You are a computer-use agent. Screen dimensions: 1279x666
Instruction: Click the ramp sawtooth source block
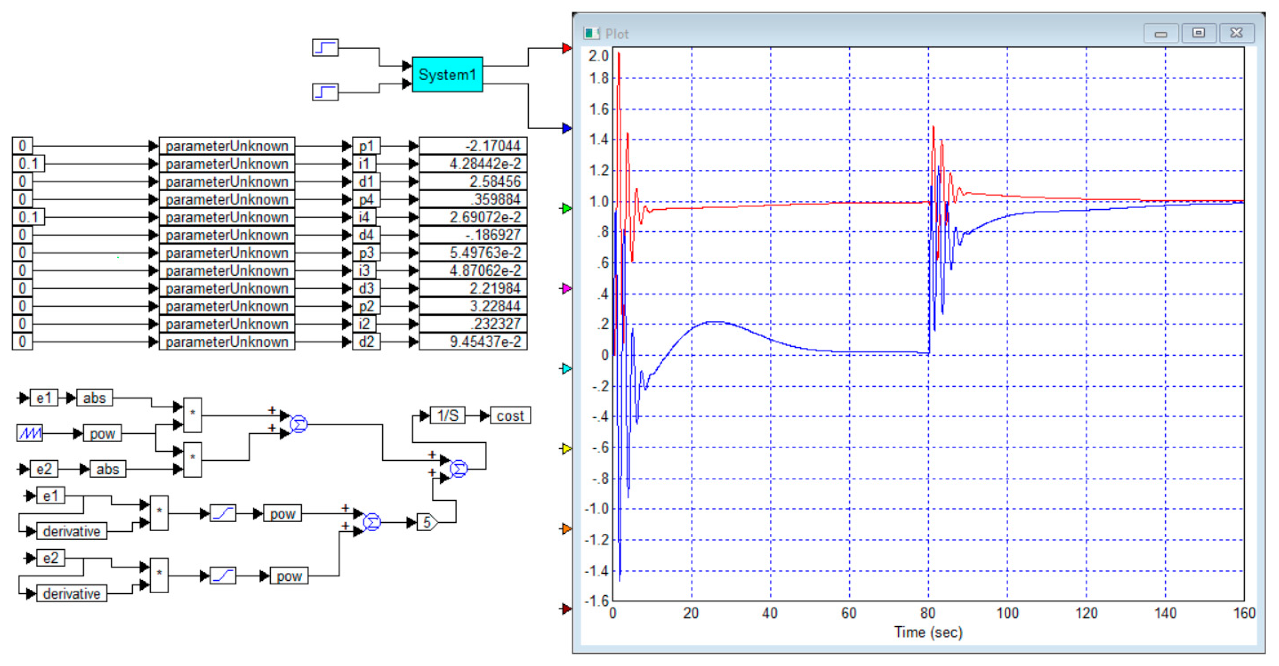(30, 434)
